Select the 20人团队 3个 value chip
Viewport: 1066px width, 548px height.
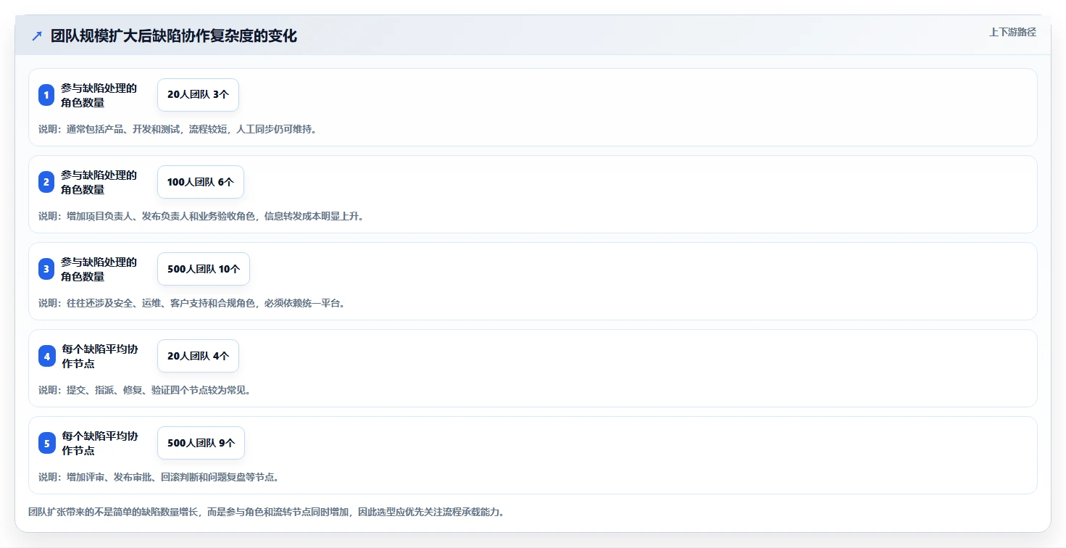click(198, 95)
